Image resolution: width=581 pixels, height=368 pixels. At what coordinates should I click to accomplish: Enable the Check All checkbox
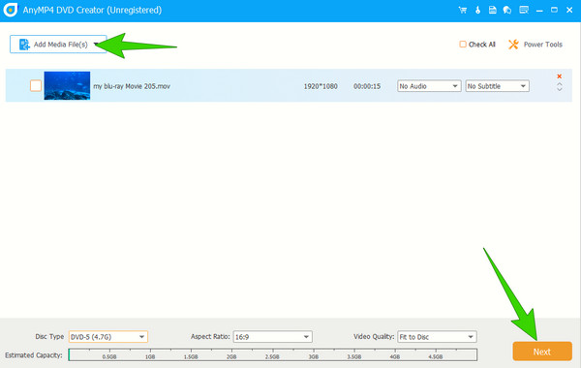point(463,45)
